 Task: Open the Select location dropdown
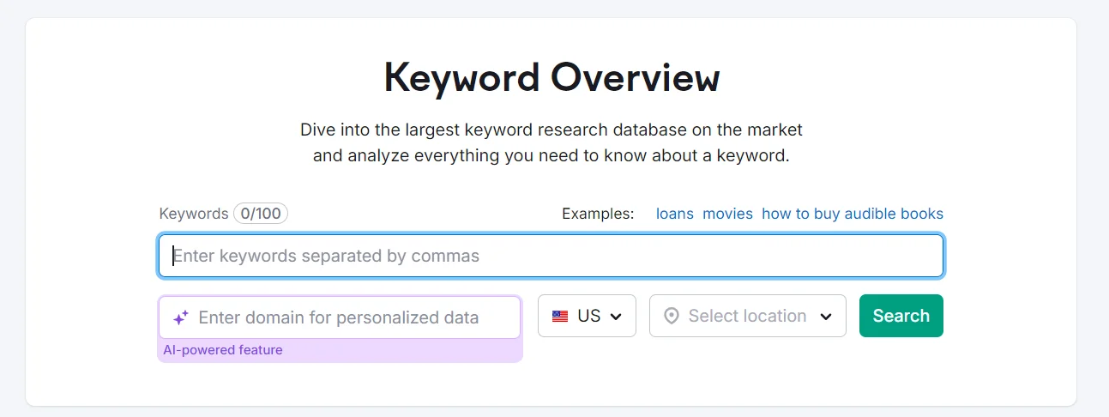[x=747, y=317]
